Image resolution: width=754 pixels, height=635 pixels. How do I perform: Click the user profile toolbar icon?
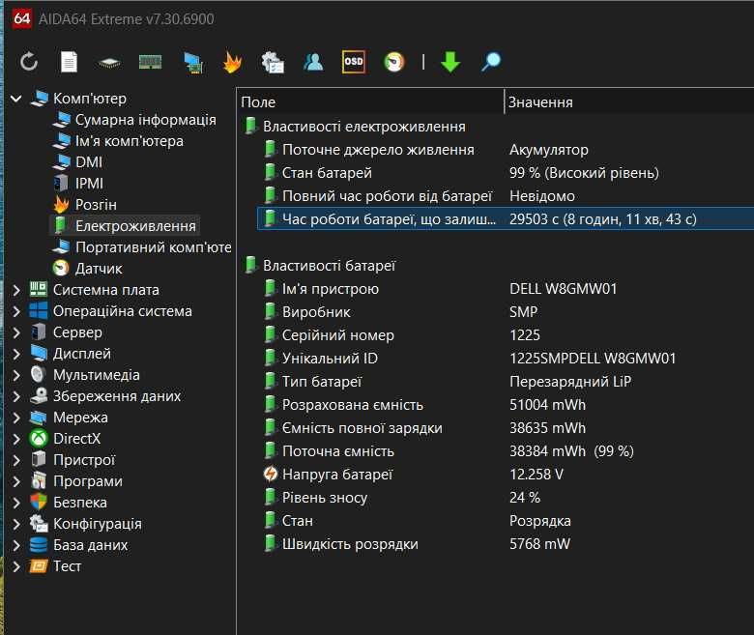pos(313,62)
